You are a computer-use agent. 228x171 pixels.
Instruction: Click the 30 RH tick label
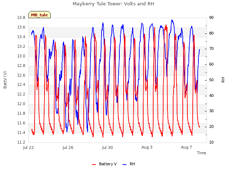(x=211, y=111)
